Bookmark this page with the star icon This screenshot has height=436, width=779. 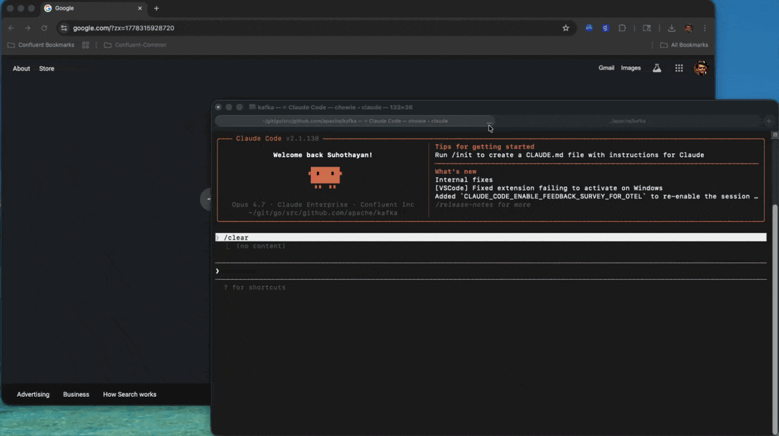(x=565, y=28)
